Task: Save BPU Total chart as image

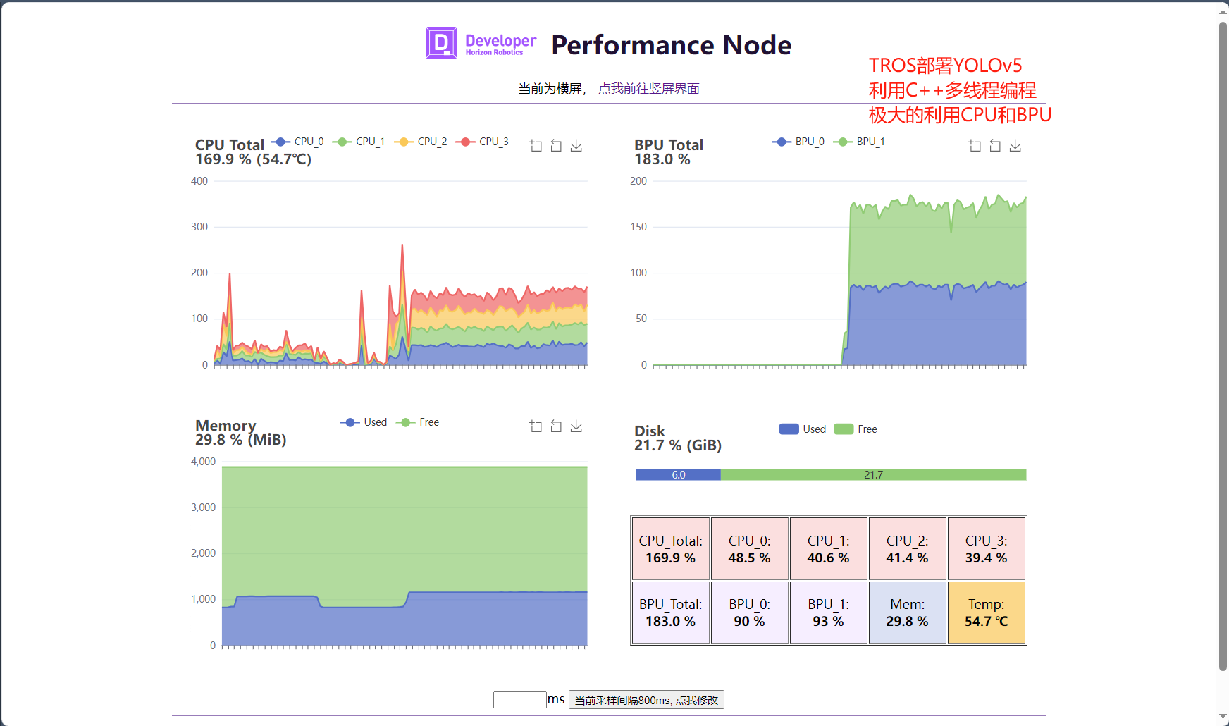Action: click(x=1015, y=146)
